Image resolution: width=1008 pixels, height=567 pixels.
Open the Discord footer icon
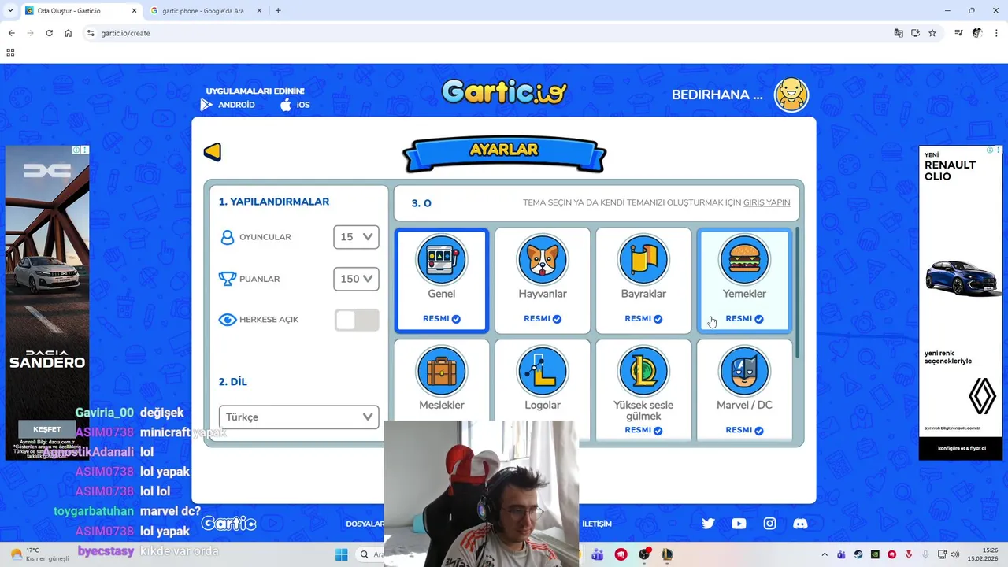click(x=800, y=524)
